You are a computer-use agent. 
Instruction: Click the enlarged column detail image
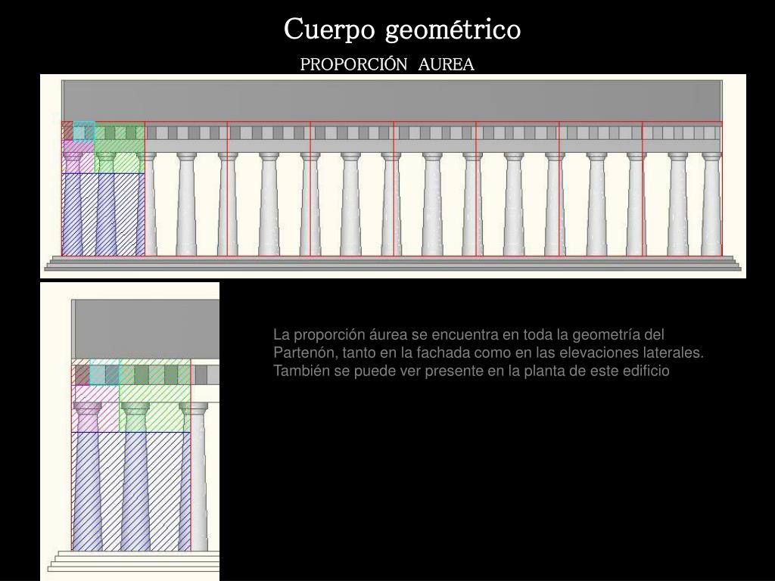pyautogui.click(x=129, y=431)
